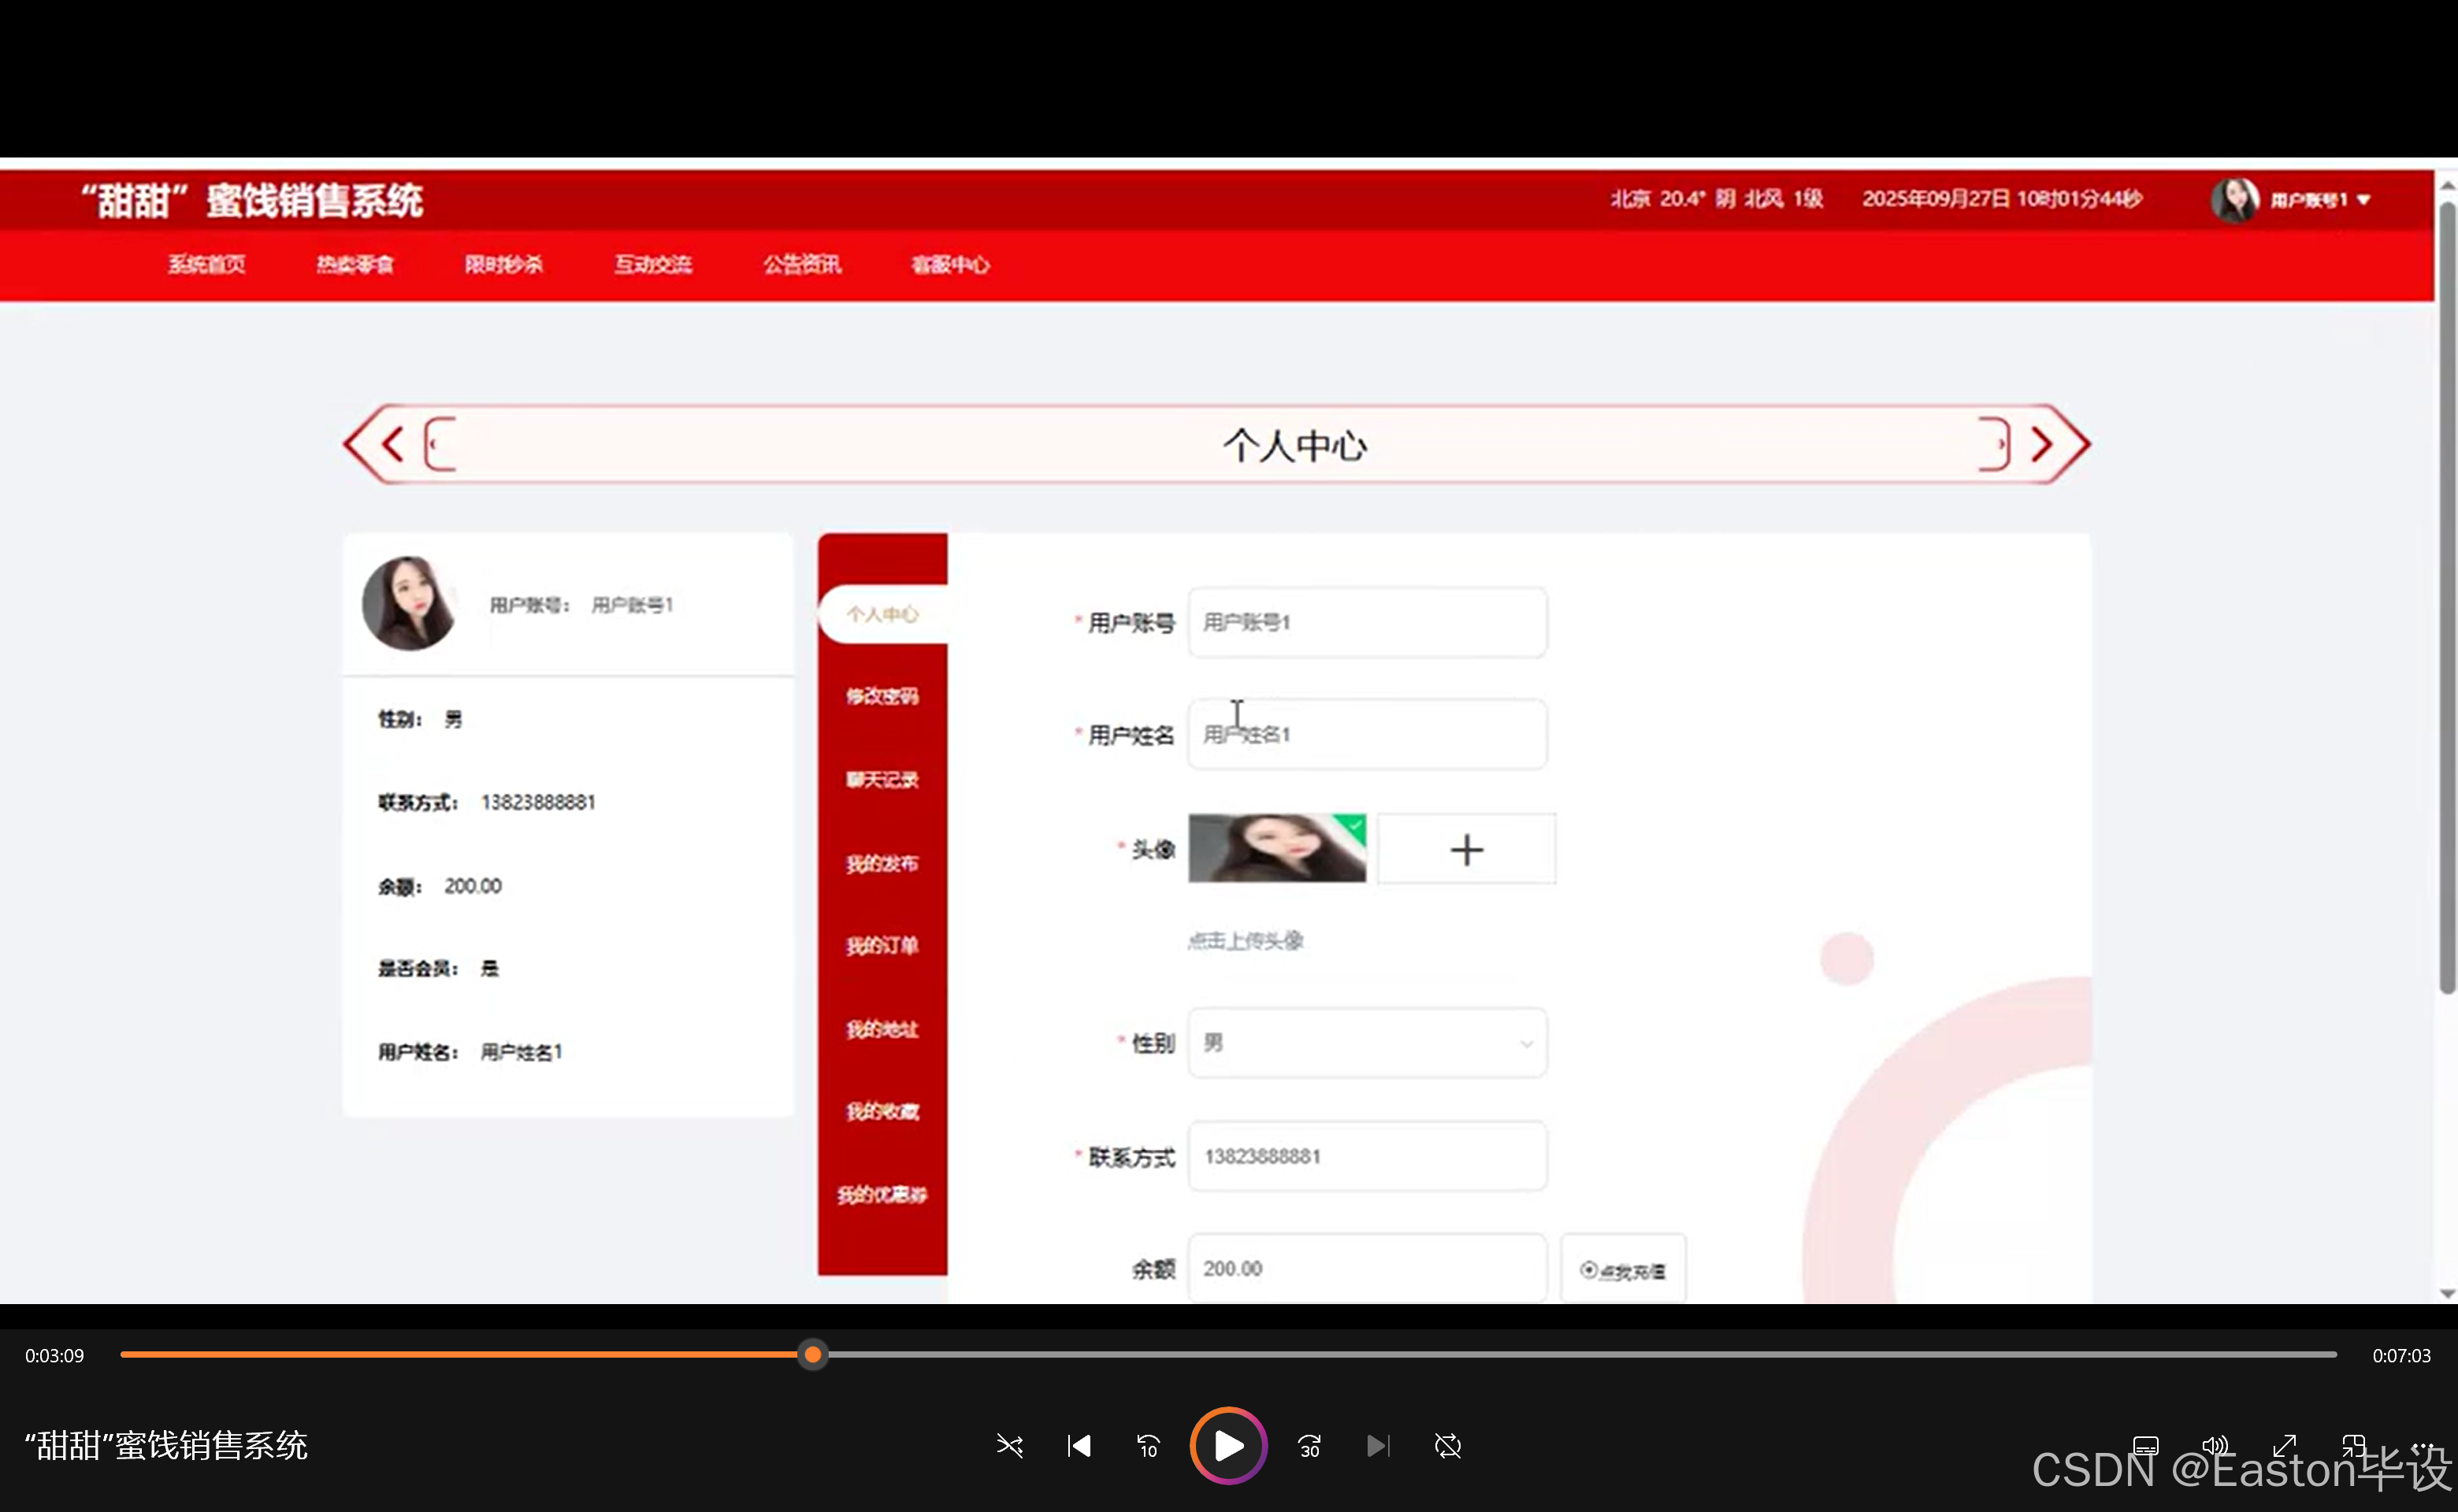Switch the video player to fullscreen
The width and height of the screenshot is (2458, 1512).
[2284, 1446]
